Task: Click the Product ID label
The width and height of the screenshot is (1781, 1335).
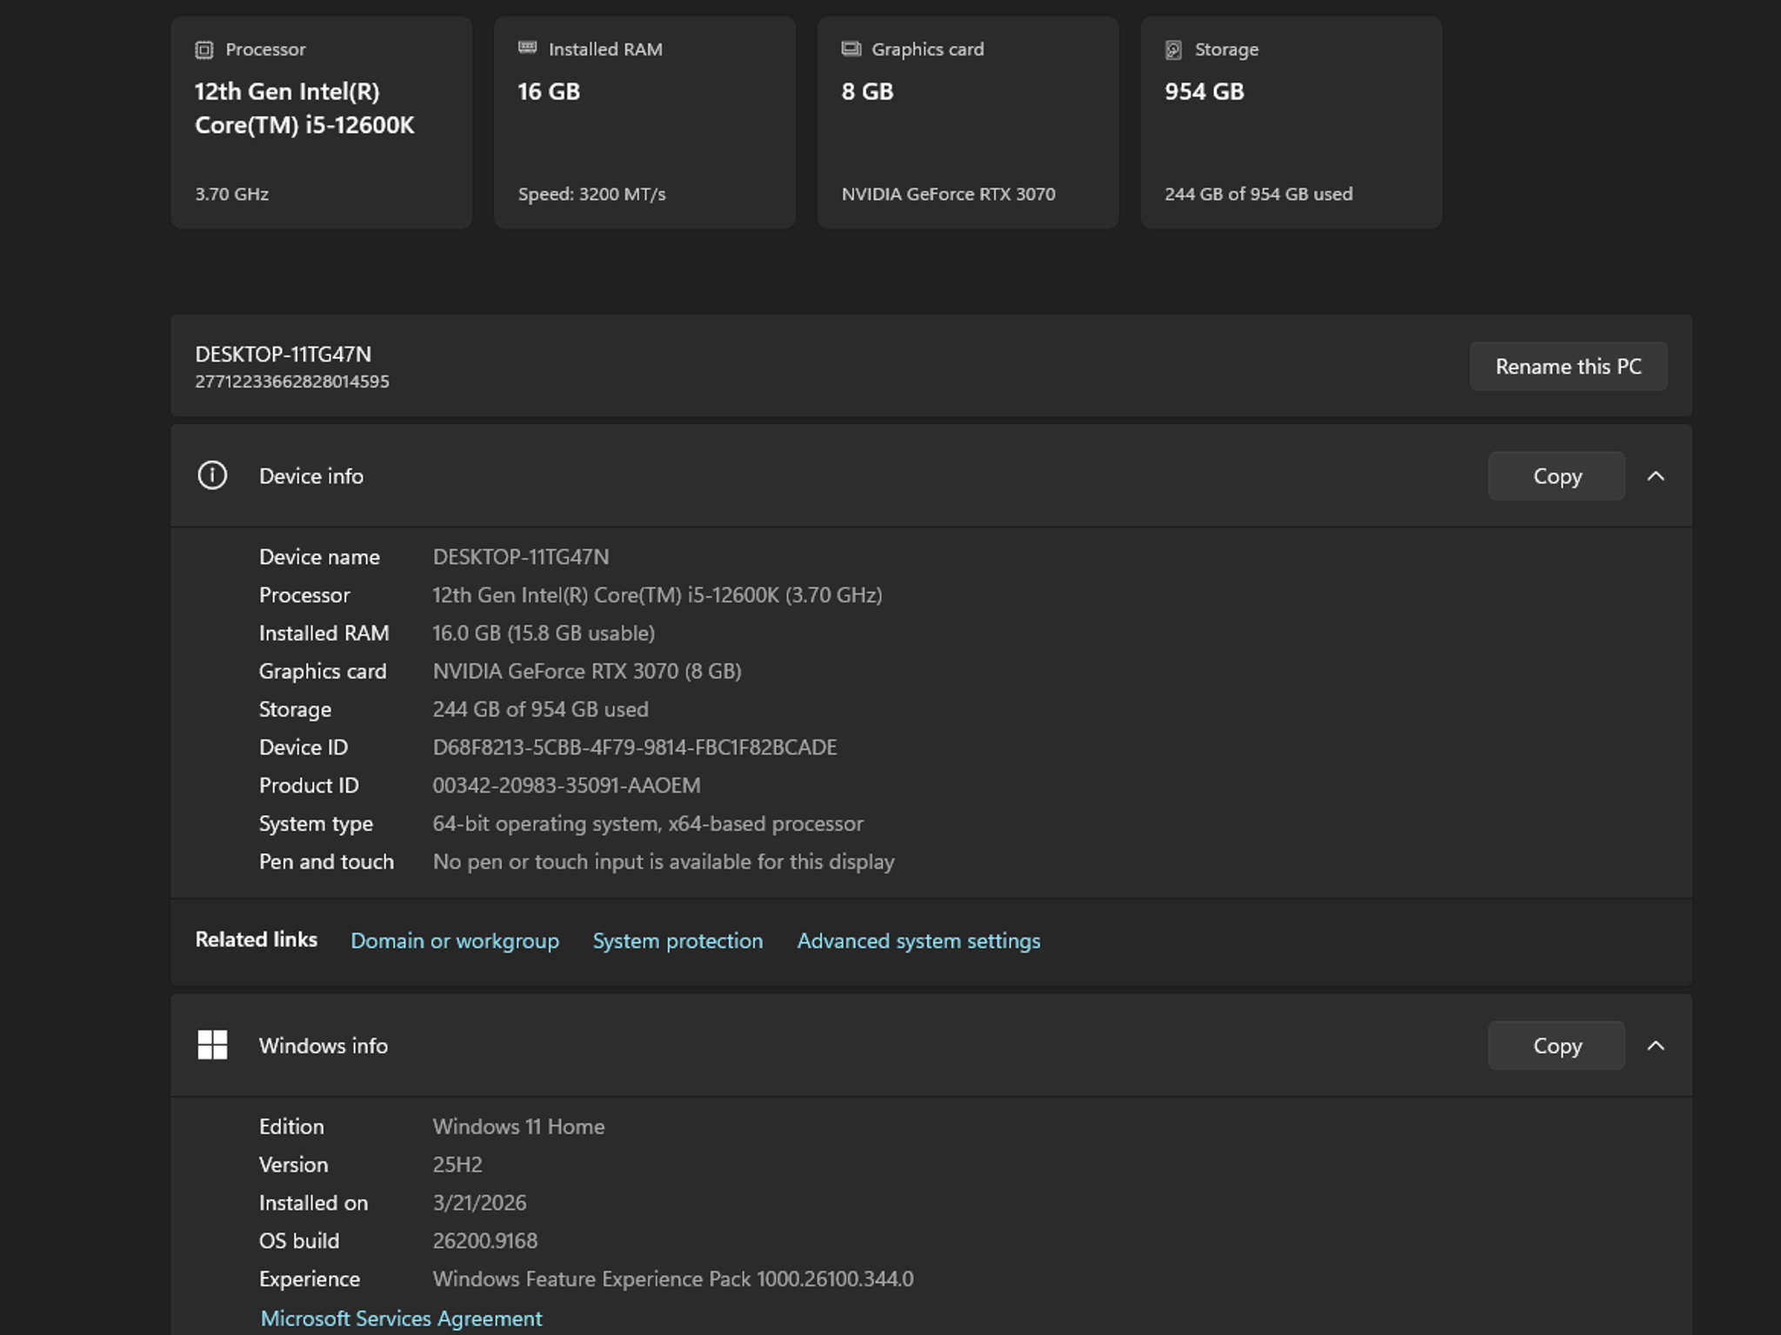Action: pos(309,786)
